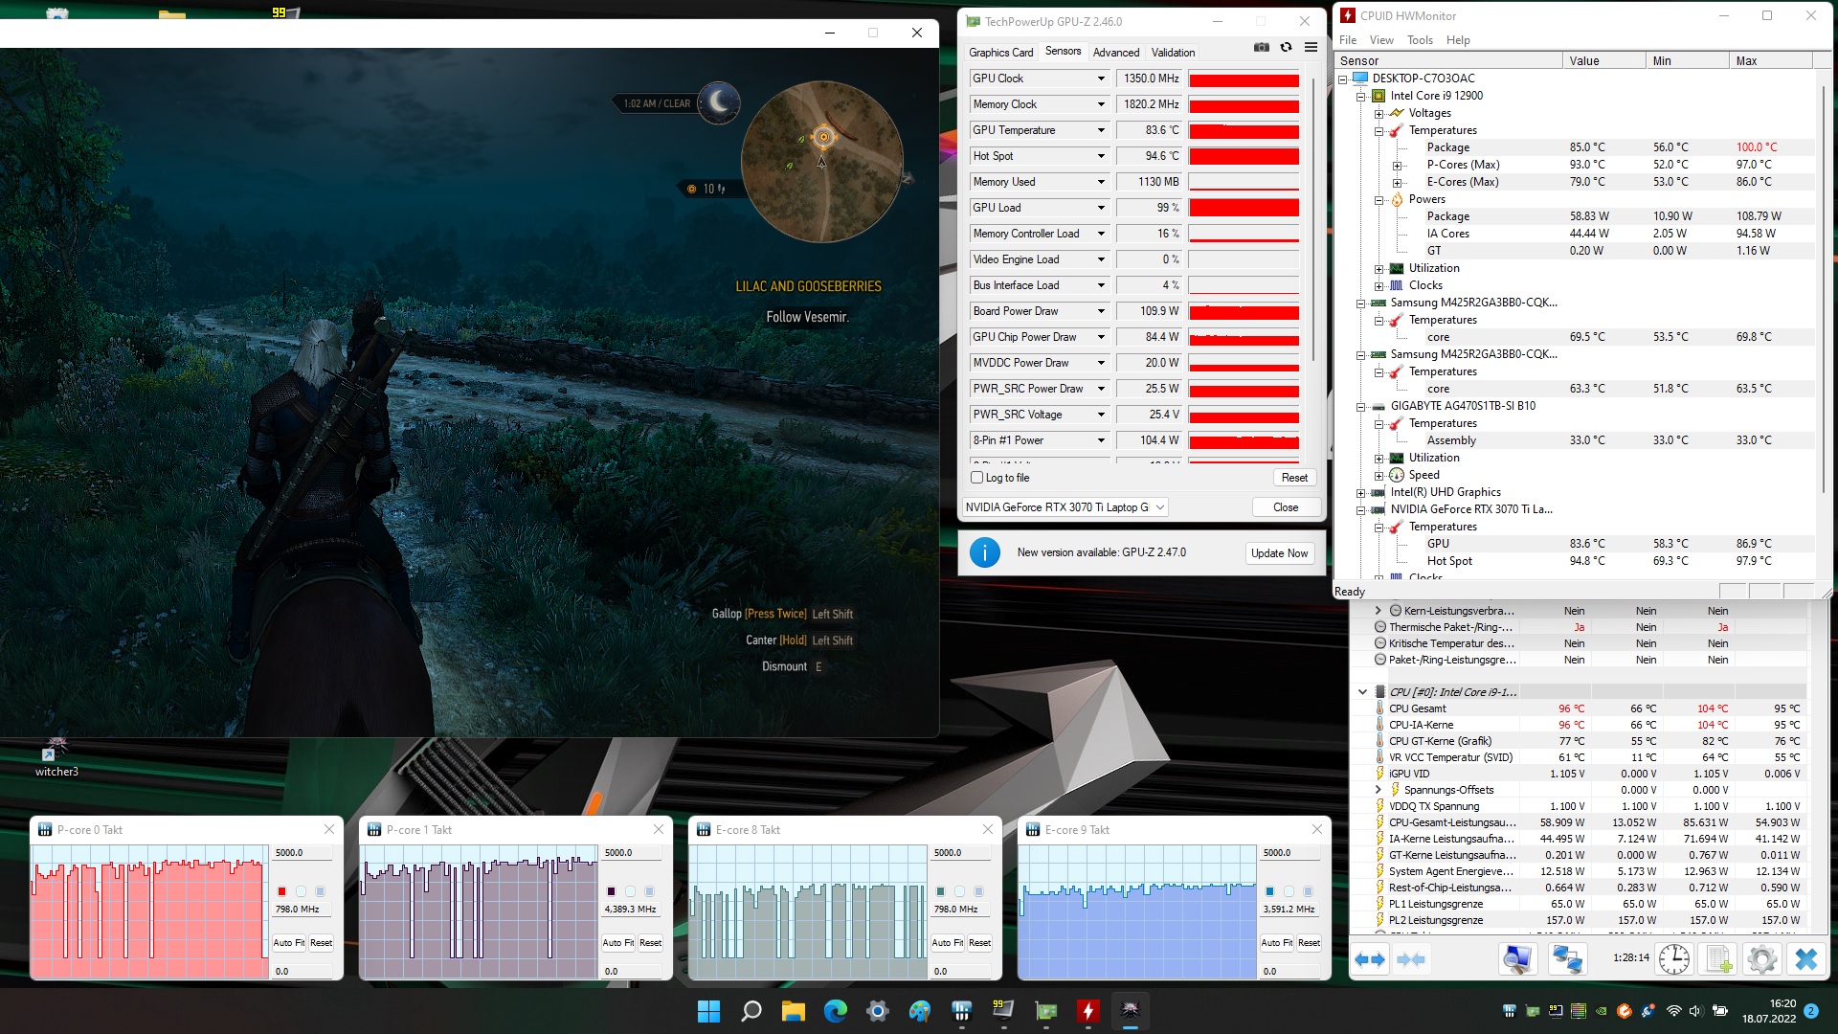The width and height of the screenshot is (1838, 1034).
Task: Click the Windows Start button
Action: [x=708, y=1011]
